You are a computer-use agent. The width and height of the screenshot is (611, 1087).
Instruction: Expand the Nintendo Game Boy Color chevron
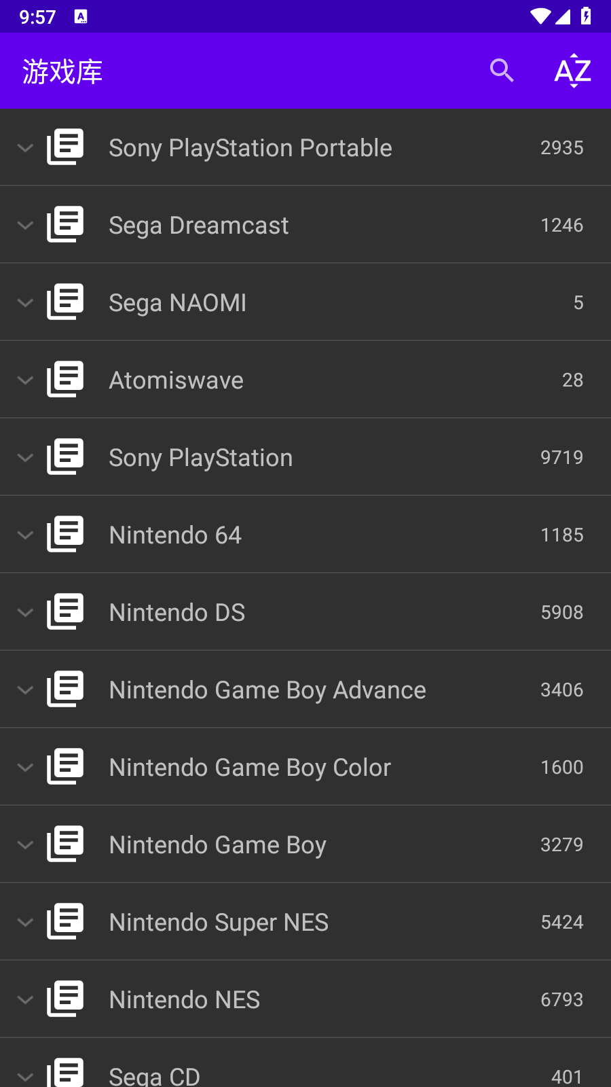[x=25, y=767]
